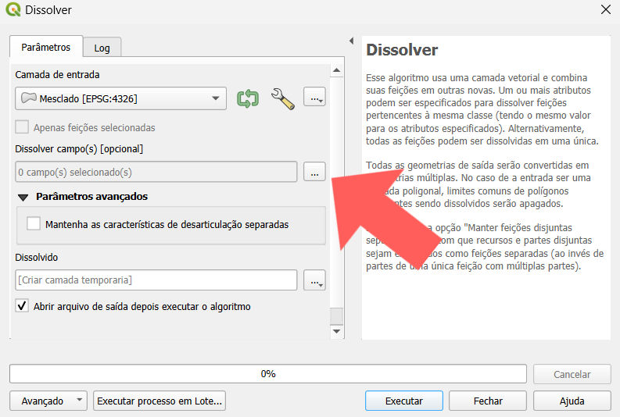Browse for input layer with ellipsis button
The image size is (620, 417).
click(x=315, y=98)
